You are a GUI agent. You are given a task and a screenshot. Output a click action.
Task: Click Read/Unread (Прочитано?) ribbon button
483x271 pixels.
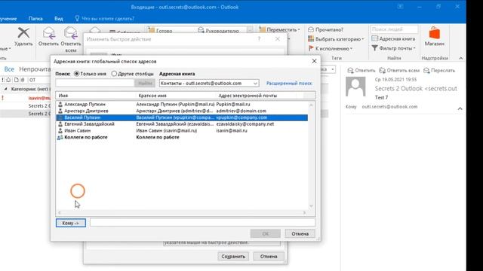click(x=325, y=29)
